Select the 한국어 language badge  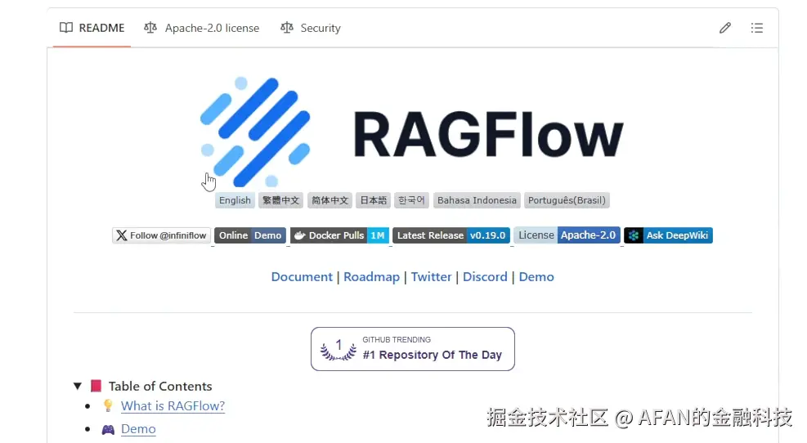pyautogui.click(x=411, y=200)
